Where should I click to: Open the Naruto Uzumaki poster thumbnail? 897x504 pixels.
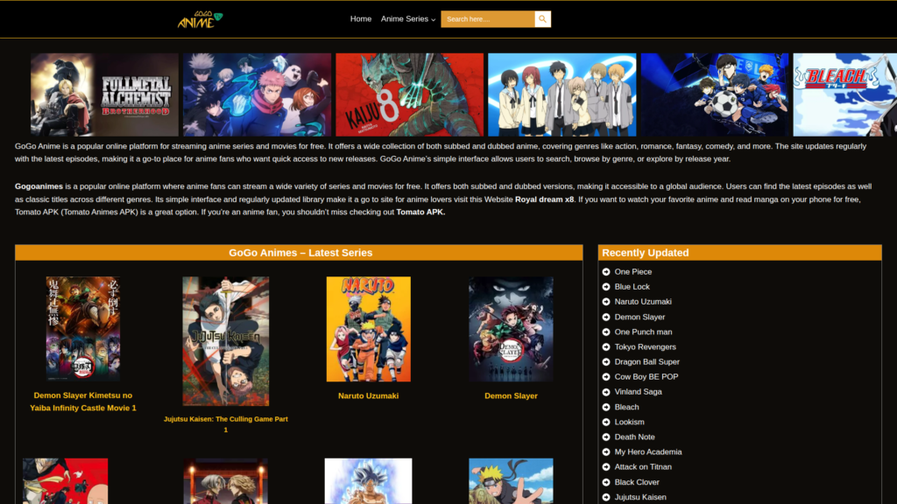(368, 329)
